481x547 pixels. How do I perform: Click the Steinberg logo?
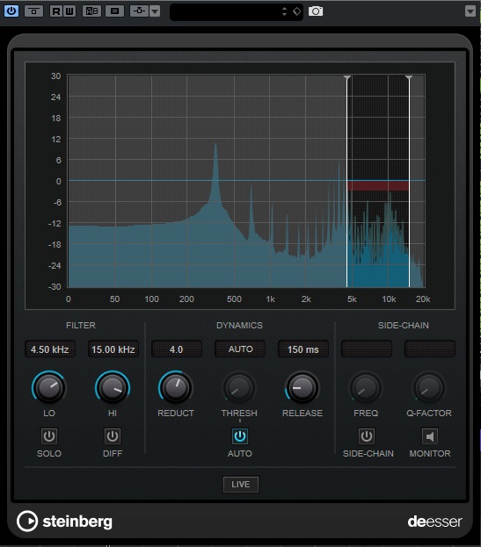click(64, 522)
